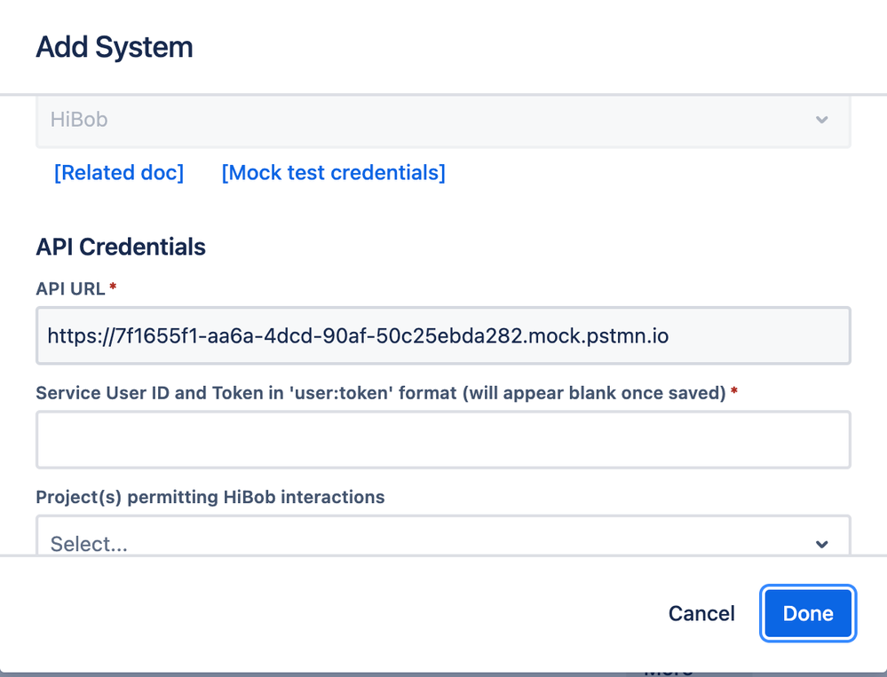Click the Service User ID and Token field
The image size is (887, 677).
[x=442, y=439]
